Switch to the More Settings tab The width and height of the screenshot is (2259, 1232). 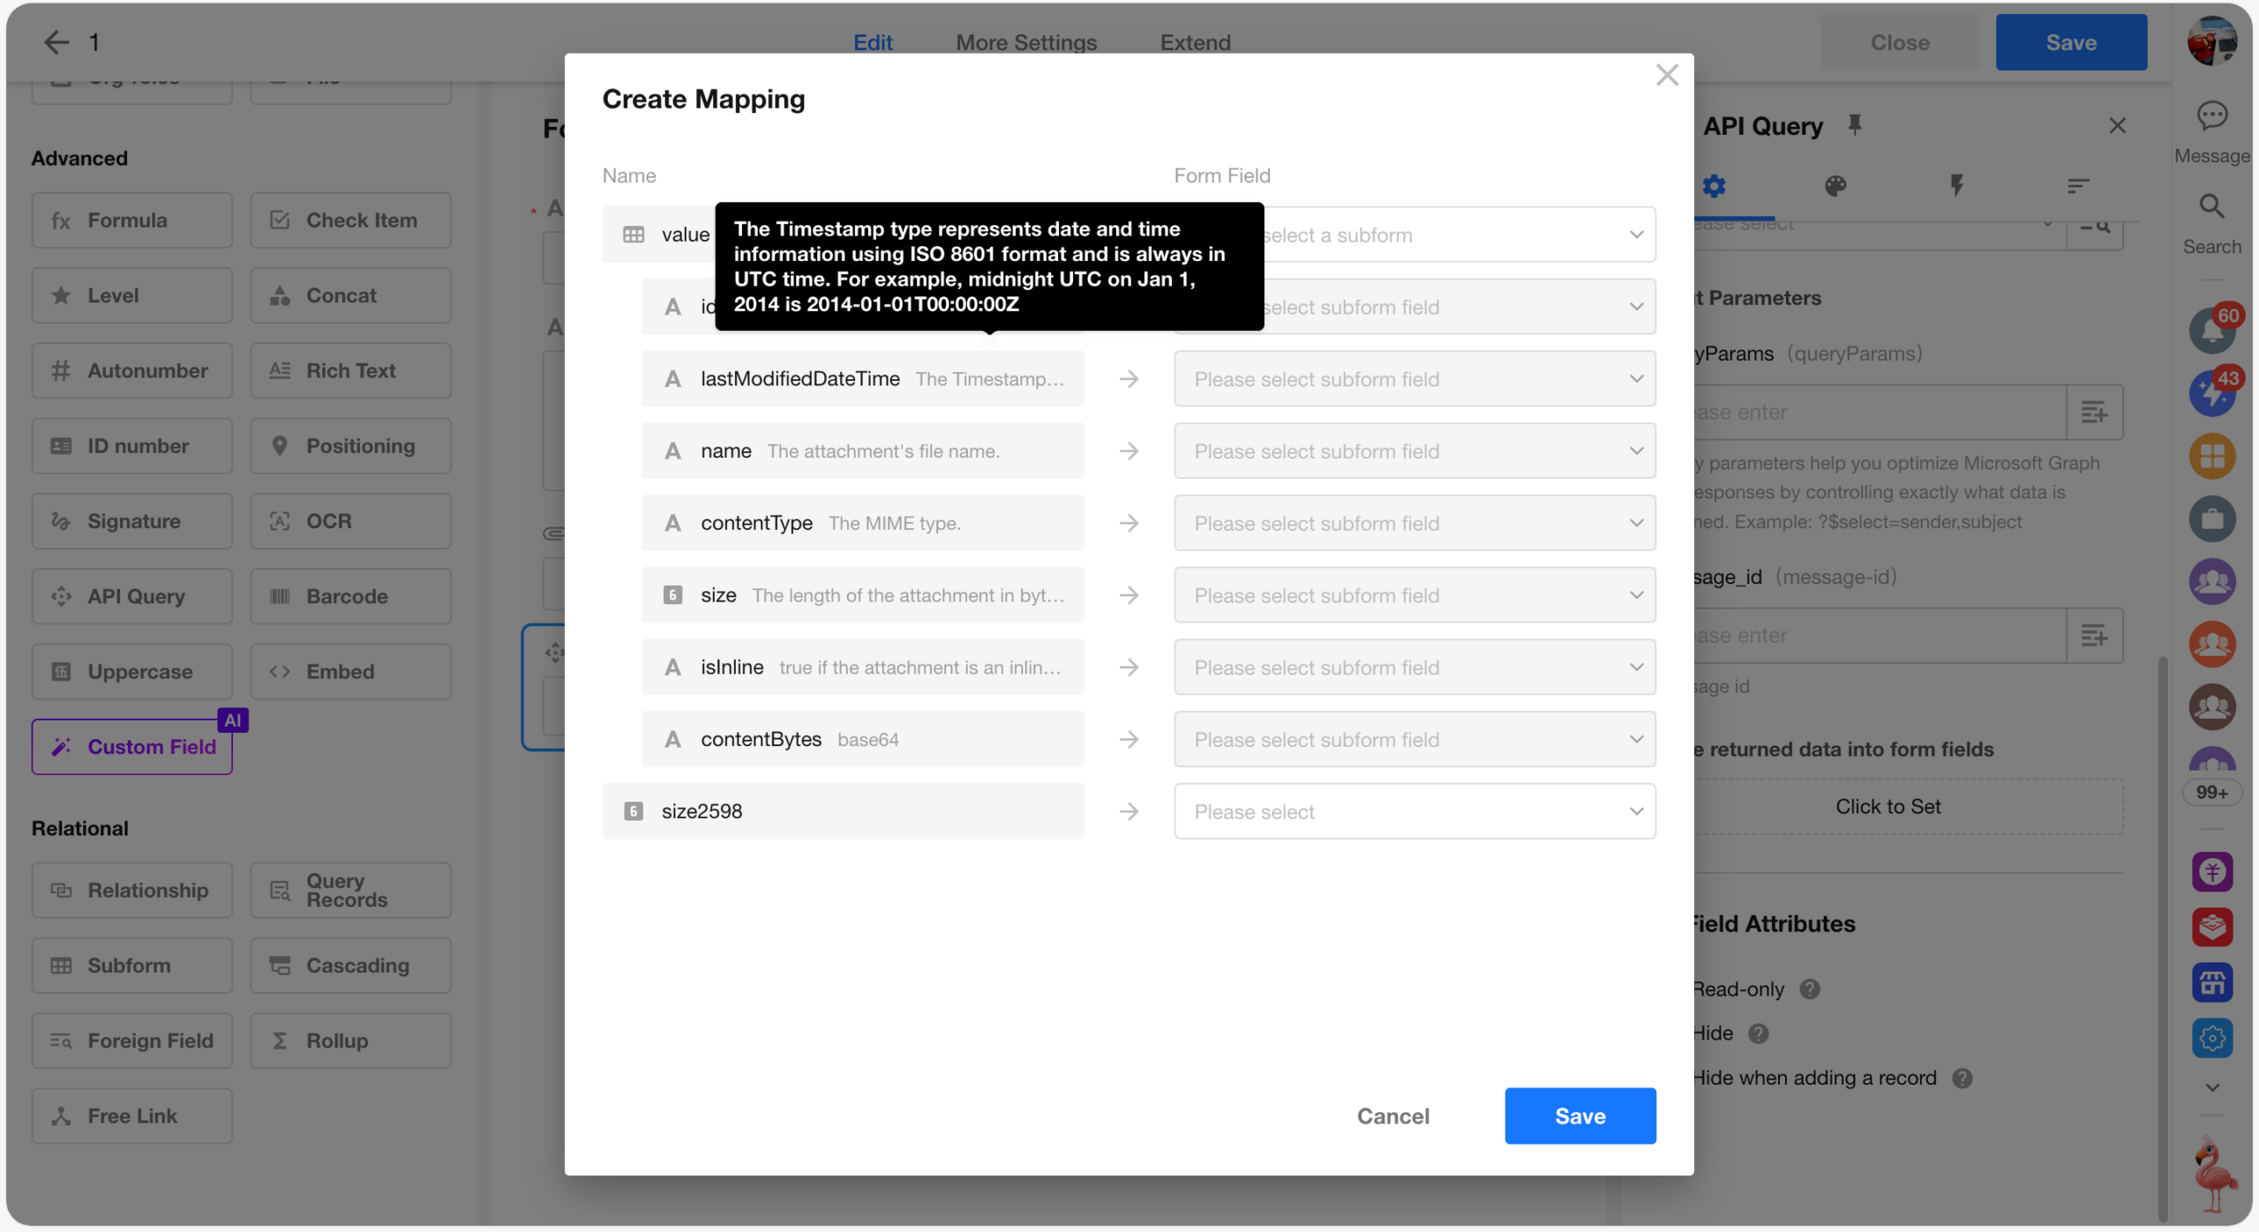click(1025, 42)
